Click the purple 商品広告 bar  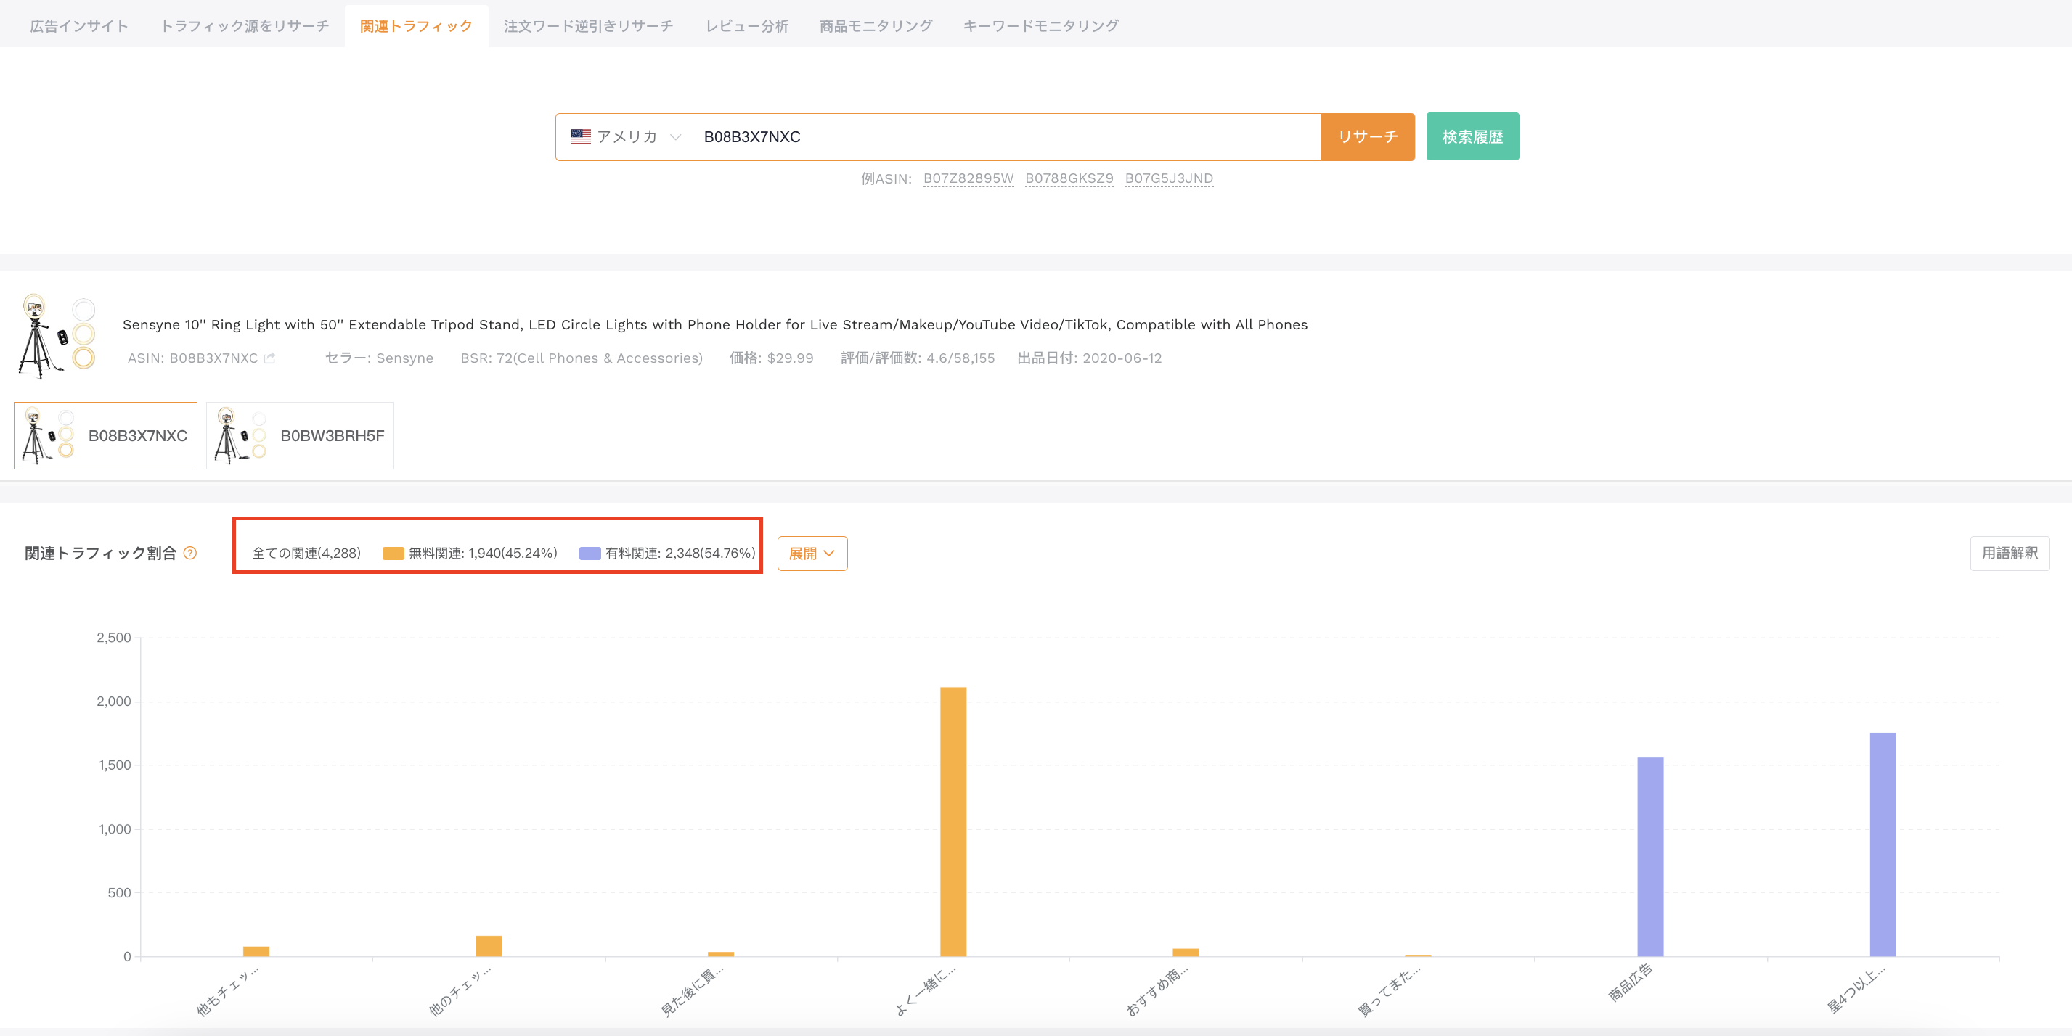point(1649,857)
